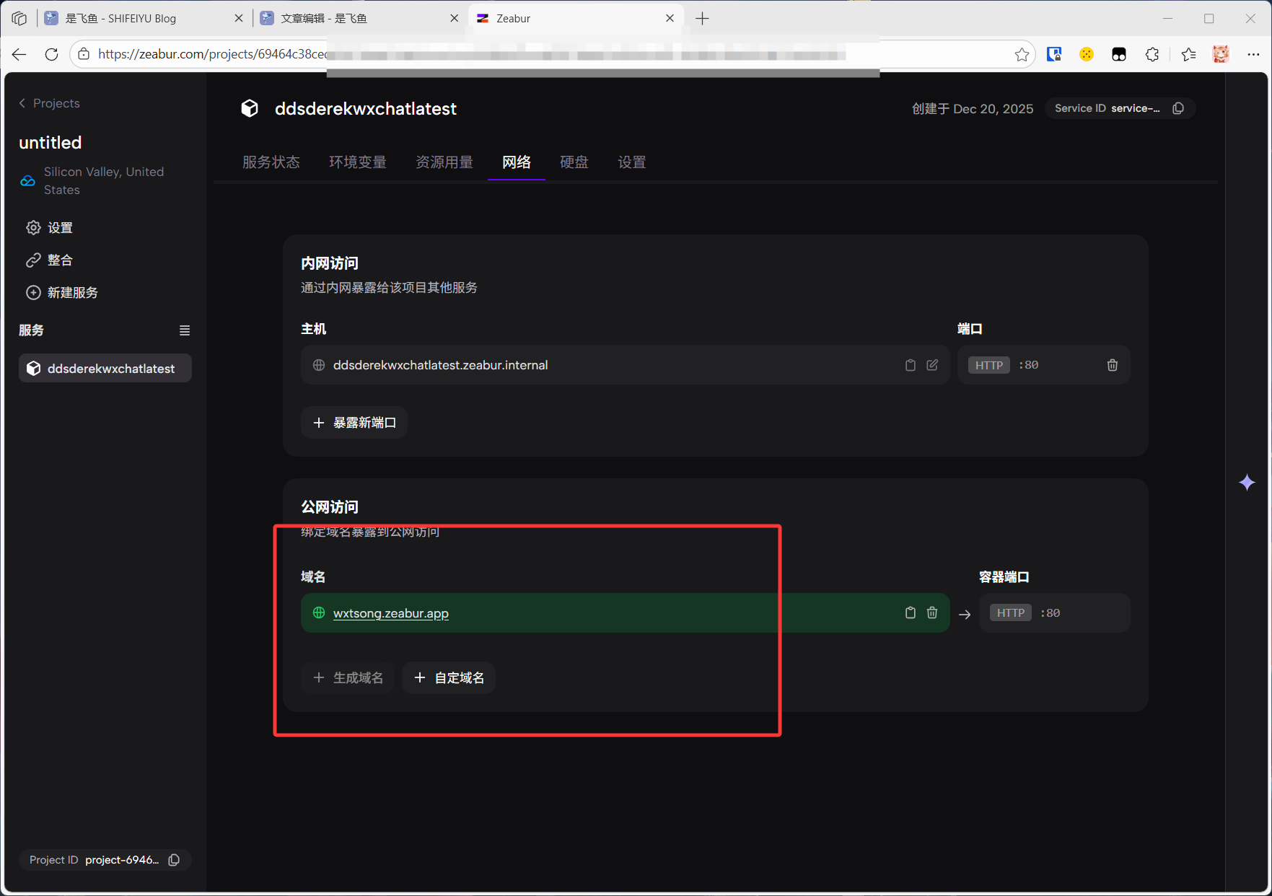1272x896 pixels.
Task: Copy the wxtsong.zeabur.app domain
Action: (910, 612)
